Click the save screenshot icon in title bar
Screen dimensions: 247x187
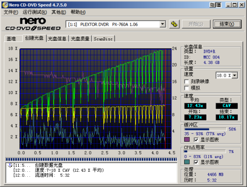pyautogui.click(x=219, y=5)
